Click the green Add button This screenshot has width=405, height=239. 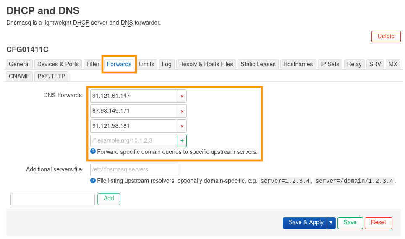click(109, 199)
